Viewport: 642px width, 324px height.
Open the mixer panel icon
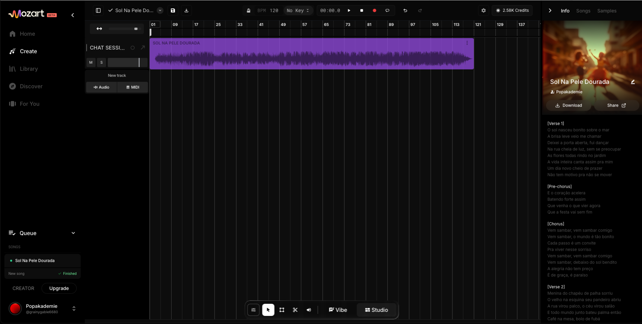point(253,310)
